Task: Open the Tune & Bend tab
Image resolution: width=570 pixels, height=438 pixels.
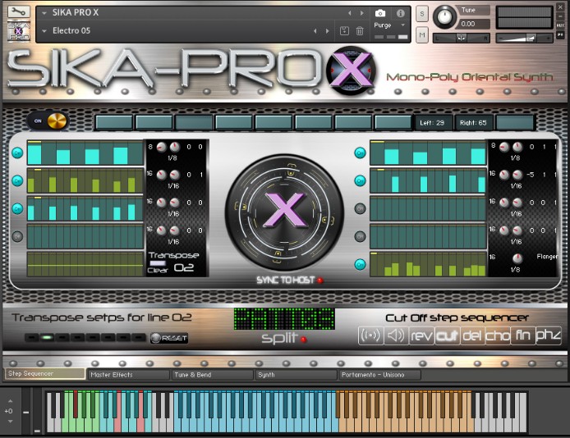Action: coord(213,375)
